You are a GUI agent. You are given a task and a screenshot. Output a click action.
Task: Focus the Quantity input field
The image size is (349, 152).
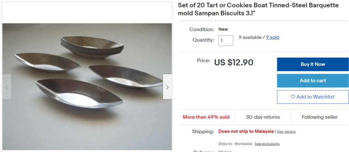tap(226, 40)
